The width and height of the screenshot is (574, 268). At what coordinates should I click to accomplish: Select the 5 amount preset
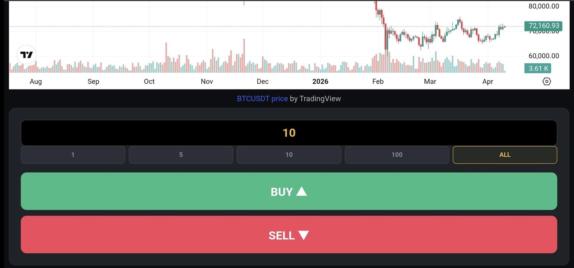181,155
